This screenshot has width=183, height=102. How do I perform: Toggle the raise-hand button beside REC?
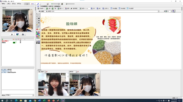[x=27, y=4]
